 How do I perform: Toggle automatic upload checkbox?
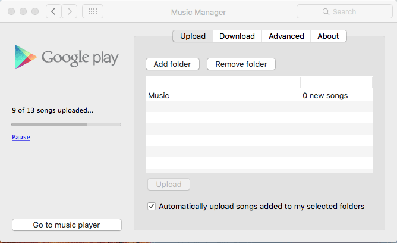152,206
